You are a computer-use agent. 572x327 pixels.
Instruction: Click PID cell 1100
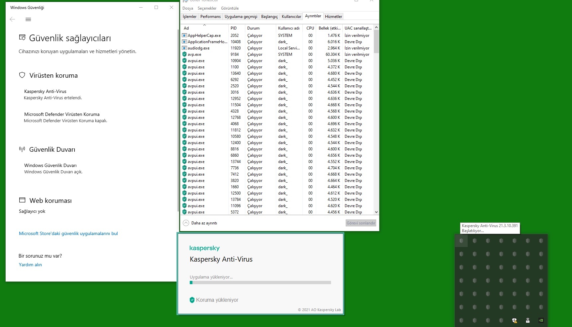pos(235,67)
